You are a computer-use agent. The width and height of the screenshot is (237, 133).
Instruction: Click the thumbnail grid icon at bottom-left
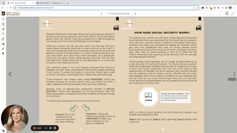(x=3, y=130)
